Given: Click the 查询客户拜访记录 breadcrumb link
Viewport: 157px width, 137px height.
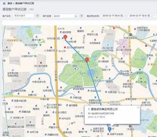Looking at the screenshot, I should (25, 3).
